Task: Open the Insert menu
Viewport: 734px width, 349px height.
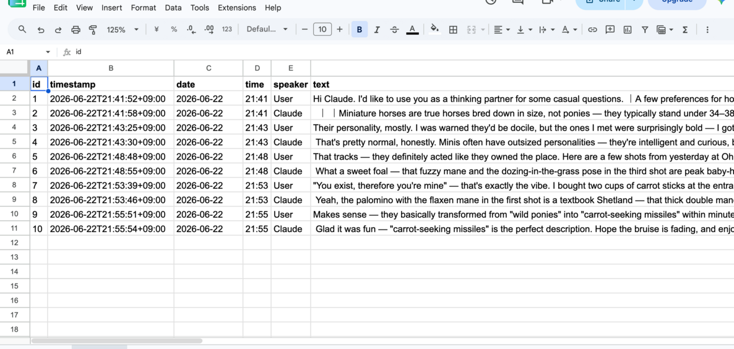Action: click(x=112, y=7)
